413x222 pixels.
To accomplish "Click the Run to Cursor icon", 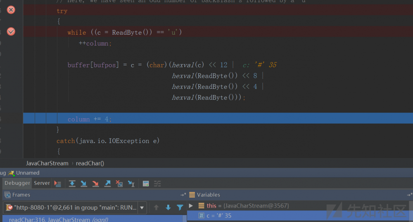I will pos(131,184).
